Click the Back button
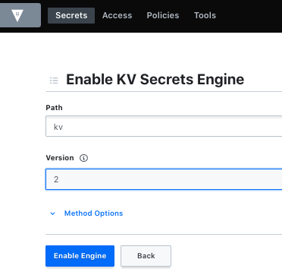282x275 pixels. [x=146, y=256]
